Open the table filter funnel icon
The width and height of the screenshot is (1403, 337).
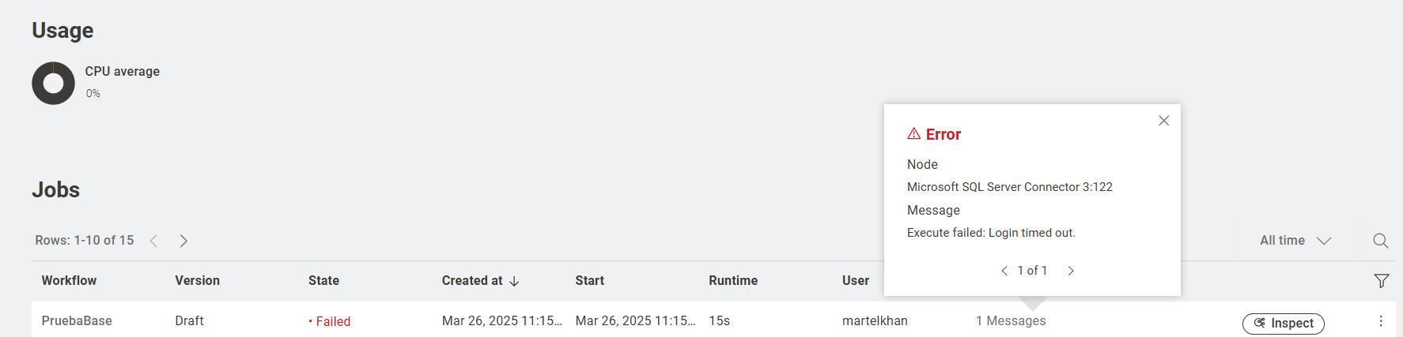[1381, 280]
